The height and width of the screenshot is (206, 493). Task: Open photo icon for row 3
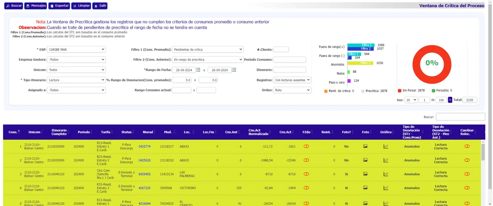(x=365, y=174)
